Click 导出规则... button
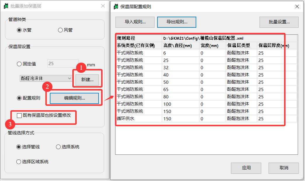 coord(177,22)
